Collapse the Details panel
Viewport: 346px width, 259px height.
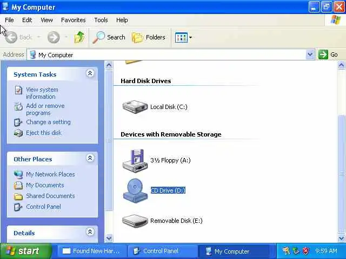click(90, 231)
